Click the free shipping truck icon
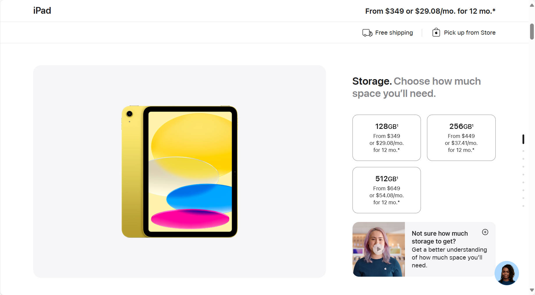Image resolution: width=535 pixels, height=295 pixels. (x=367, y=33)
